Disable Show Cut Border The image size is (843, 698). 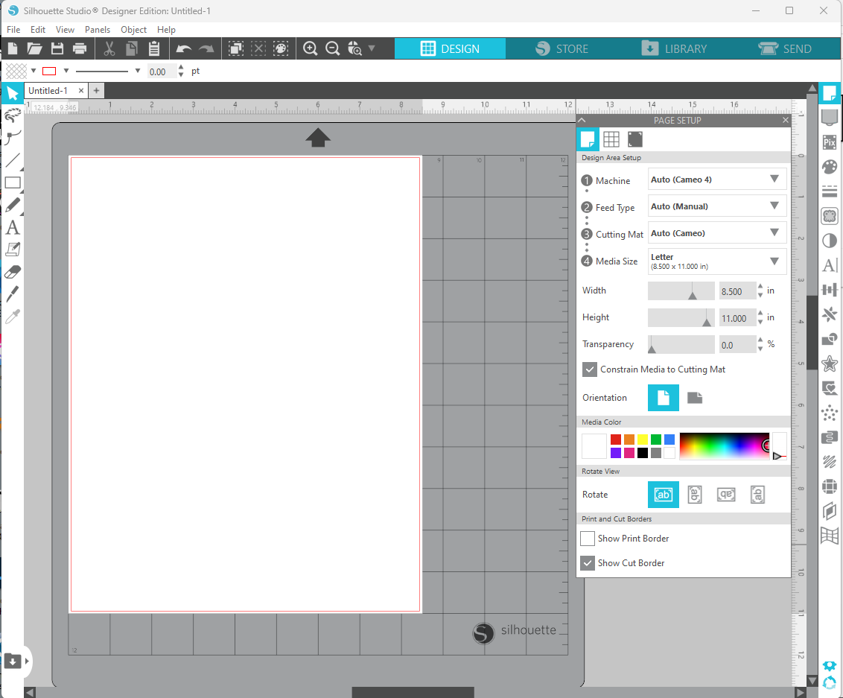[x=588, y=562]
